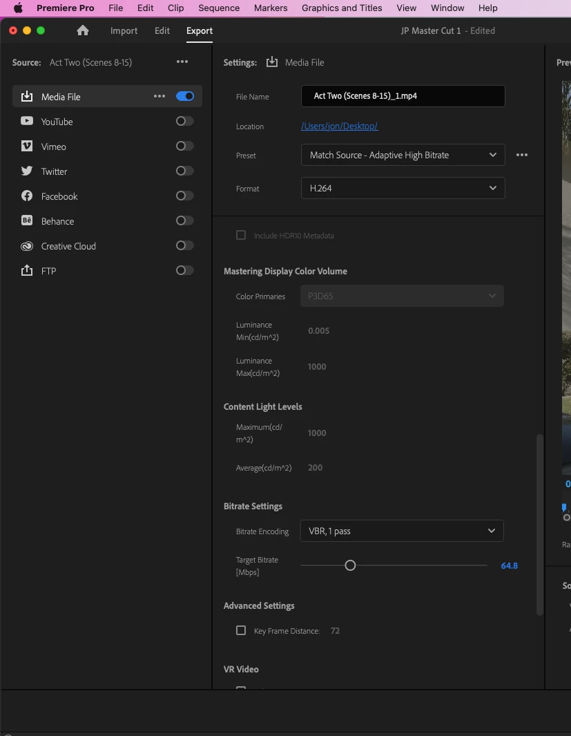Open Graphics and Titles menu
The image size is (571, 736).
point(342,8)
